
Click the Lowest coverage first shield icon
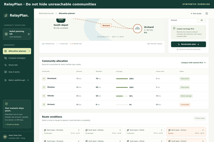point(174,28)
